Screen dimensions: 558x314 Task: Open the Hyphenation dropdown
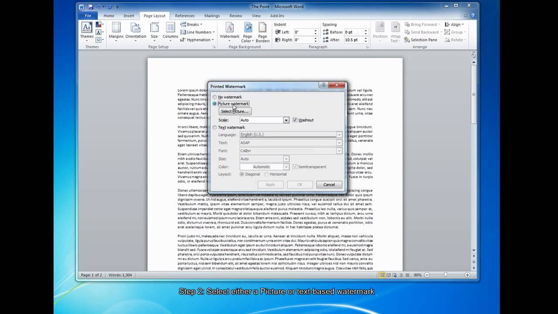[197, 40]
